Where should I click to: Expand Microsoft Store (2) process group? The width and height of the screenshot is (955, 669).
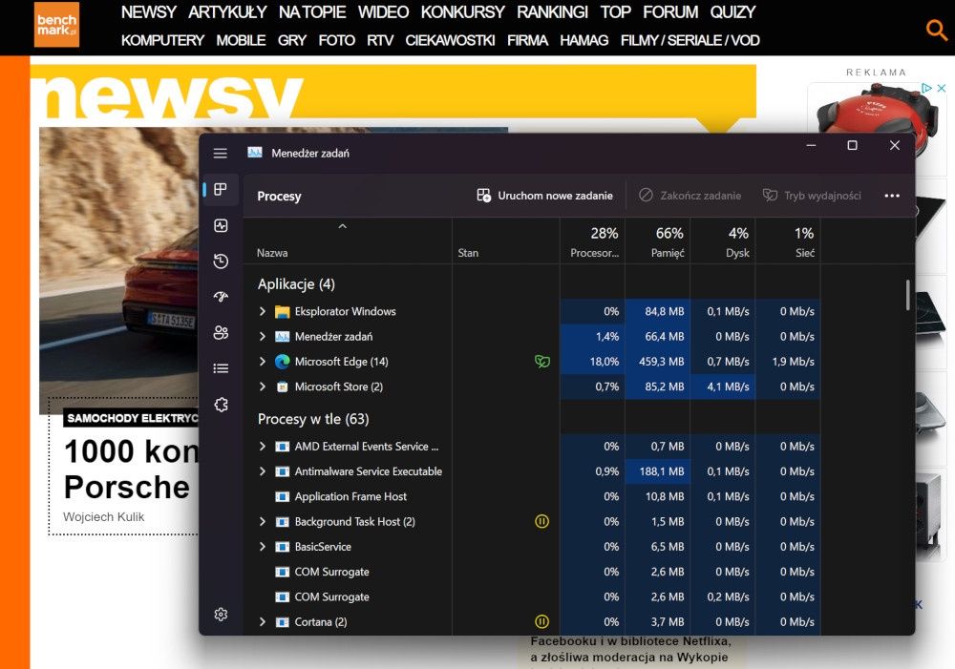(263, 387)
